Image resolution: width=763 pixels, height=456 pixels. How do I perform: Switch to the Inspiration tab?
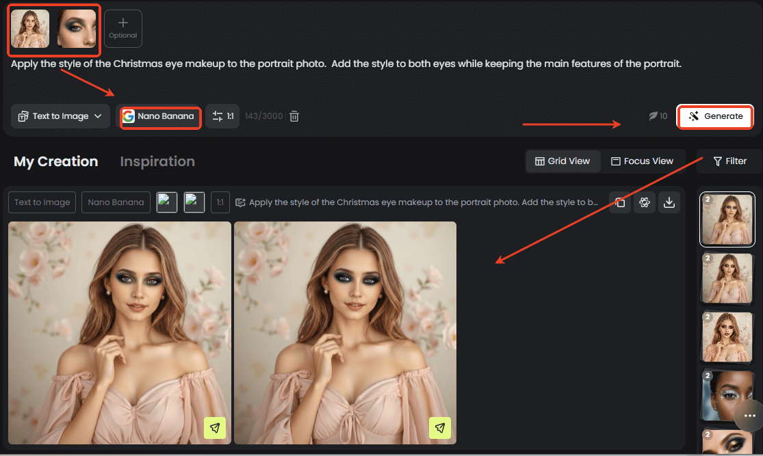point(157,161)
